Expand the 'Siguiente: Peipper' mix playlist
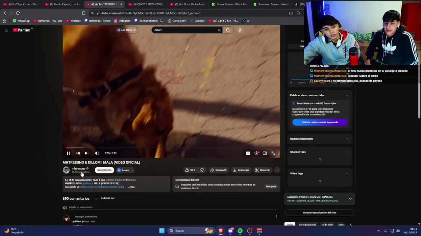The height and width of the screenshot is (236, 421). pos(350,199)
